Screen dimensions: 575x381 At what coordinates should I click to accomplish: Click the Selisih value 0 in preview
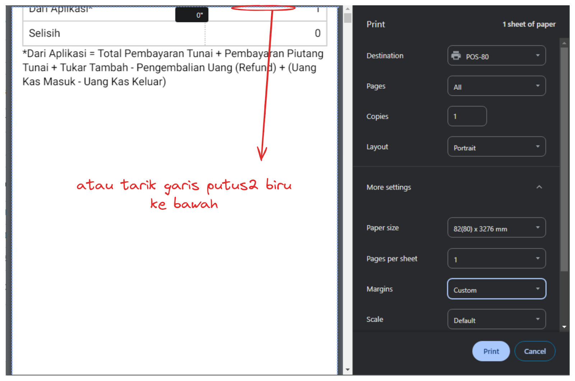click(317, 33)
